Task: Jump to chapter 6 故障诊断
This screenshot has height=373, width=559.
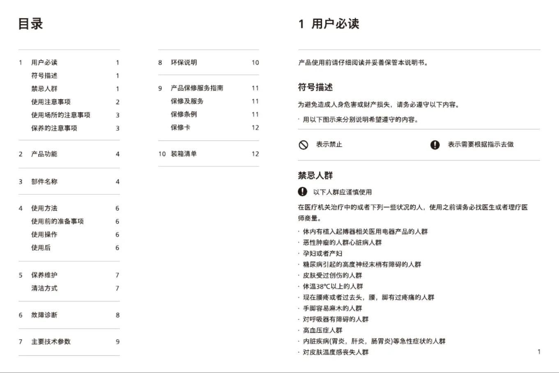Action: click(x=44, y=315)
